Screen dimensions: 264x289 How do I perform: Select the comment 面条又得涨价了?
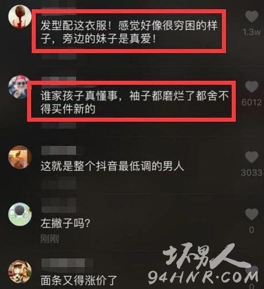click(79, 280)
